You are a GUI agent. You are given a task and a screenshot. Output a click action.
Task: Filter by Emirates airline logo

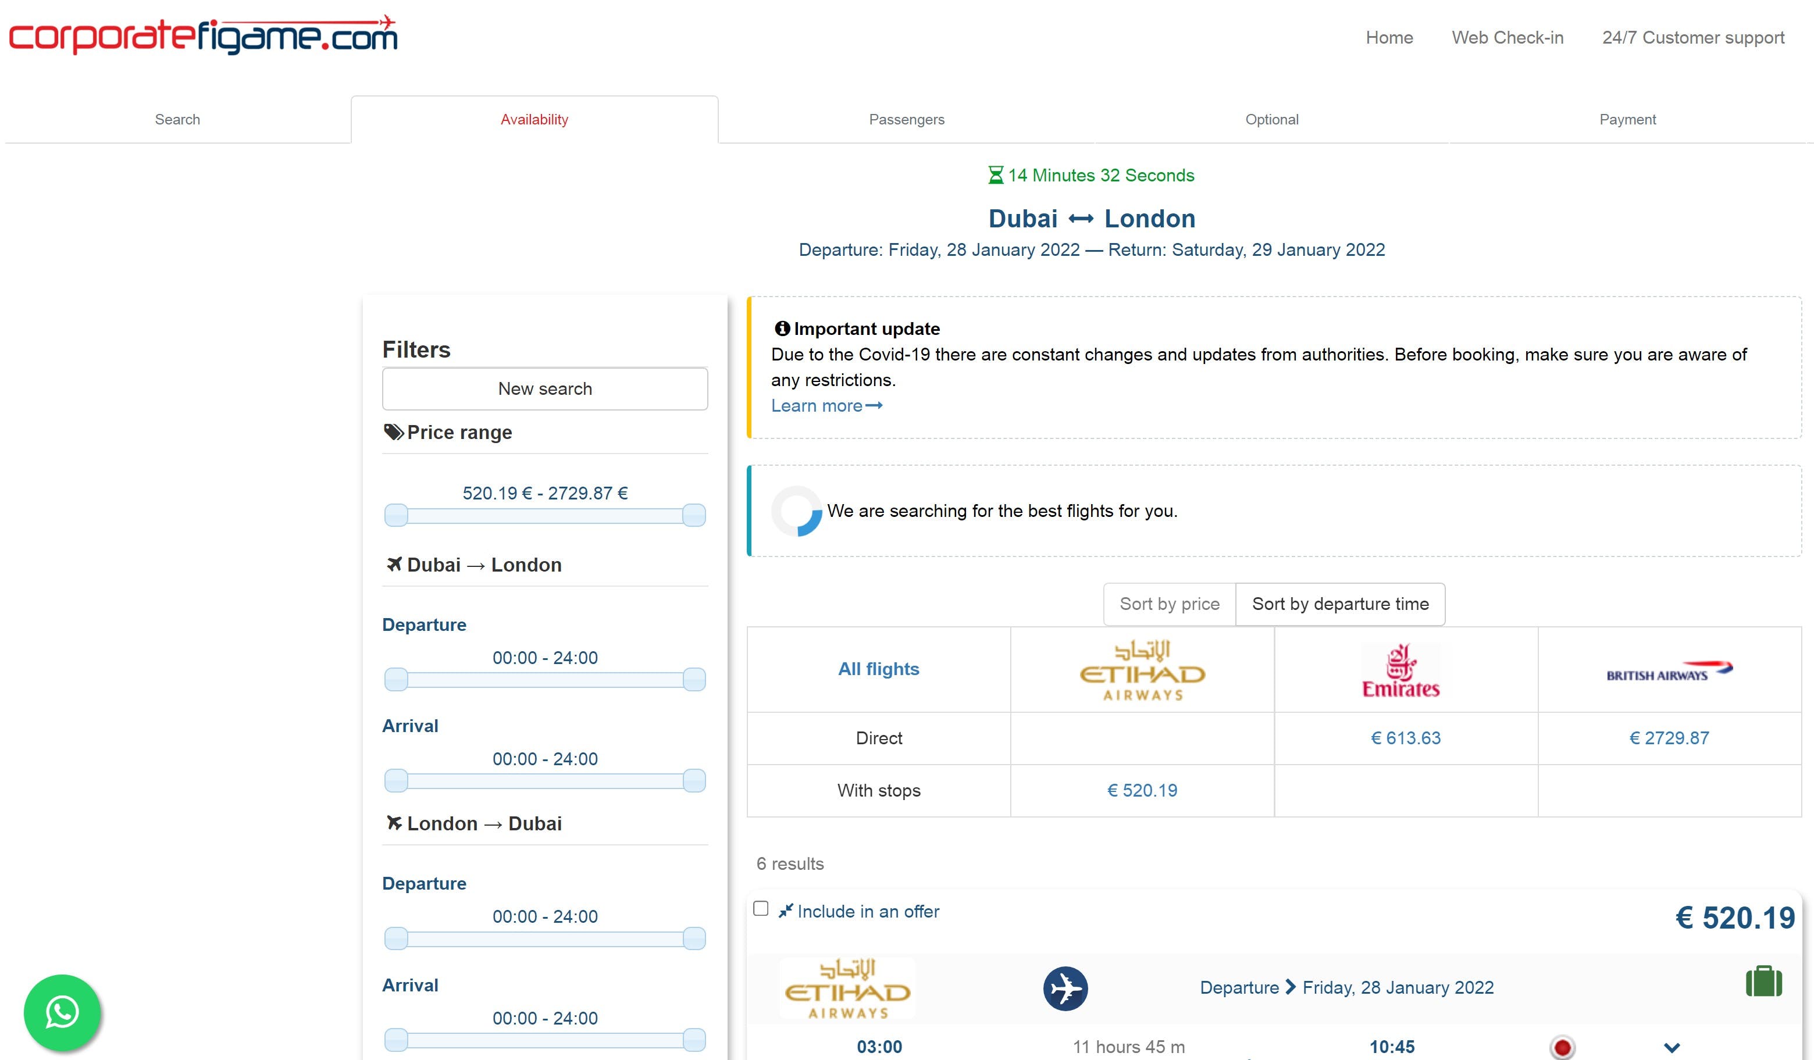pyautogui.click(x=1400, y=670)
